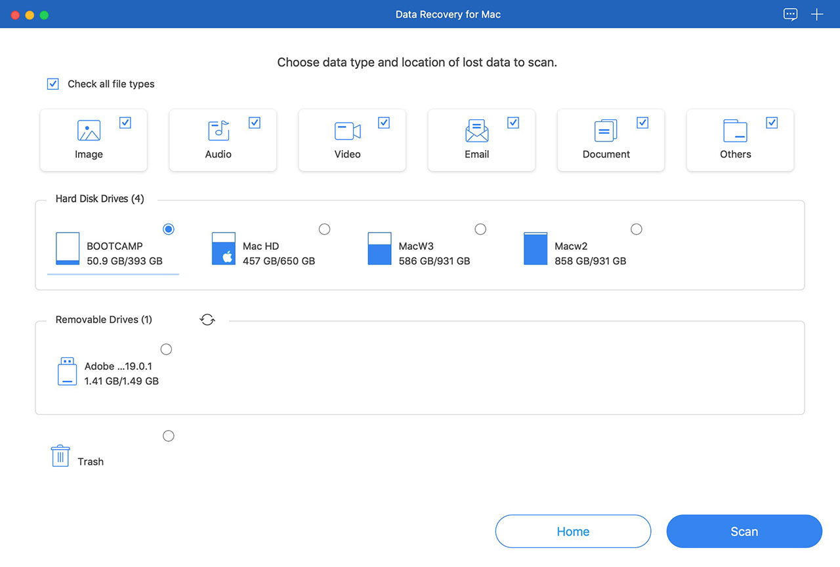Click the Image file type icon
Screen dimensions: 840x567
[89, 130]
